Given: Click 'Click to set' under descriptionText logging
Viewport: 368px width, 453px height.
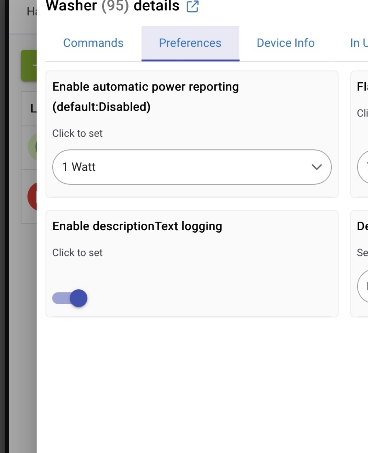Looking at the screenshot, I should (77, 253).
